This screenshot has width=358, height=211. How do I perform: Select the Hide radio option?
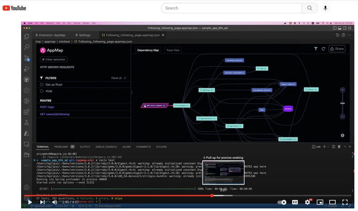[x=42, y=91]
